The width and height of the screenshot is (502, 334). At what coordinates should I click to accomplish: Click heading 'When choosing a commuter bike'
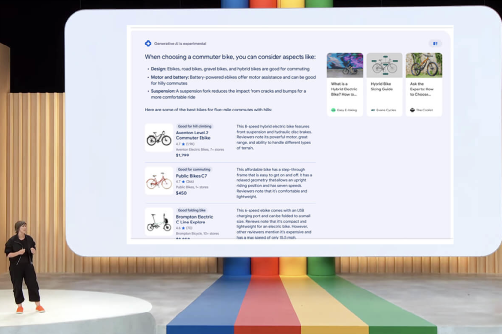tap(230, 57)
